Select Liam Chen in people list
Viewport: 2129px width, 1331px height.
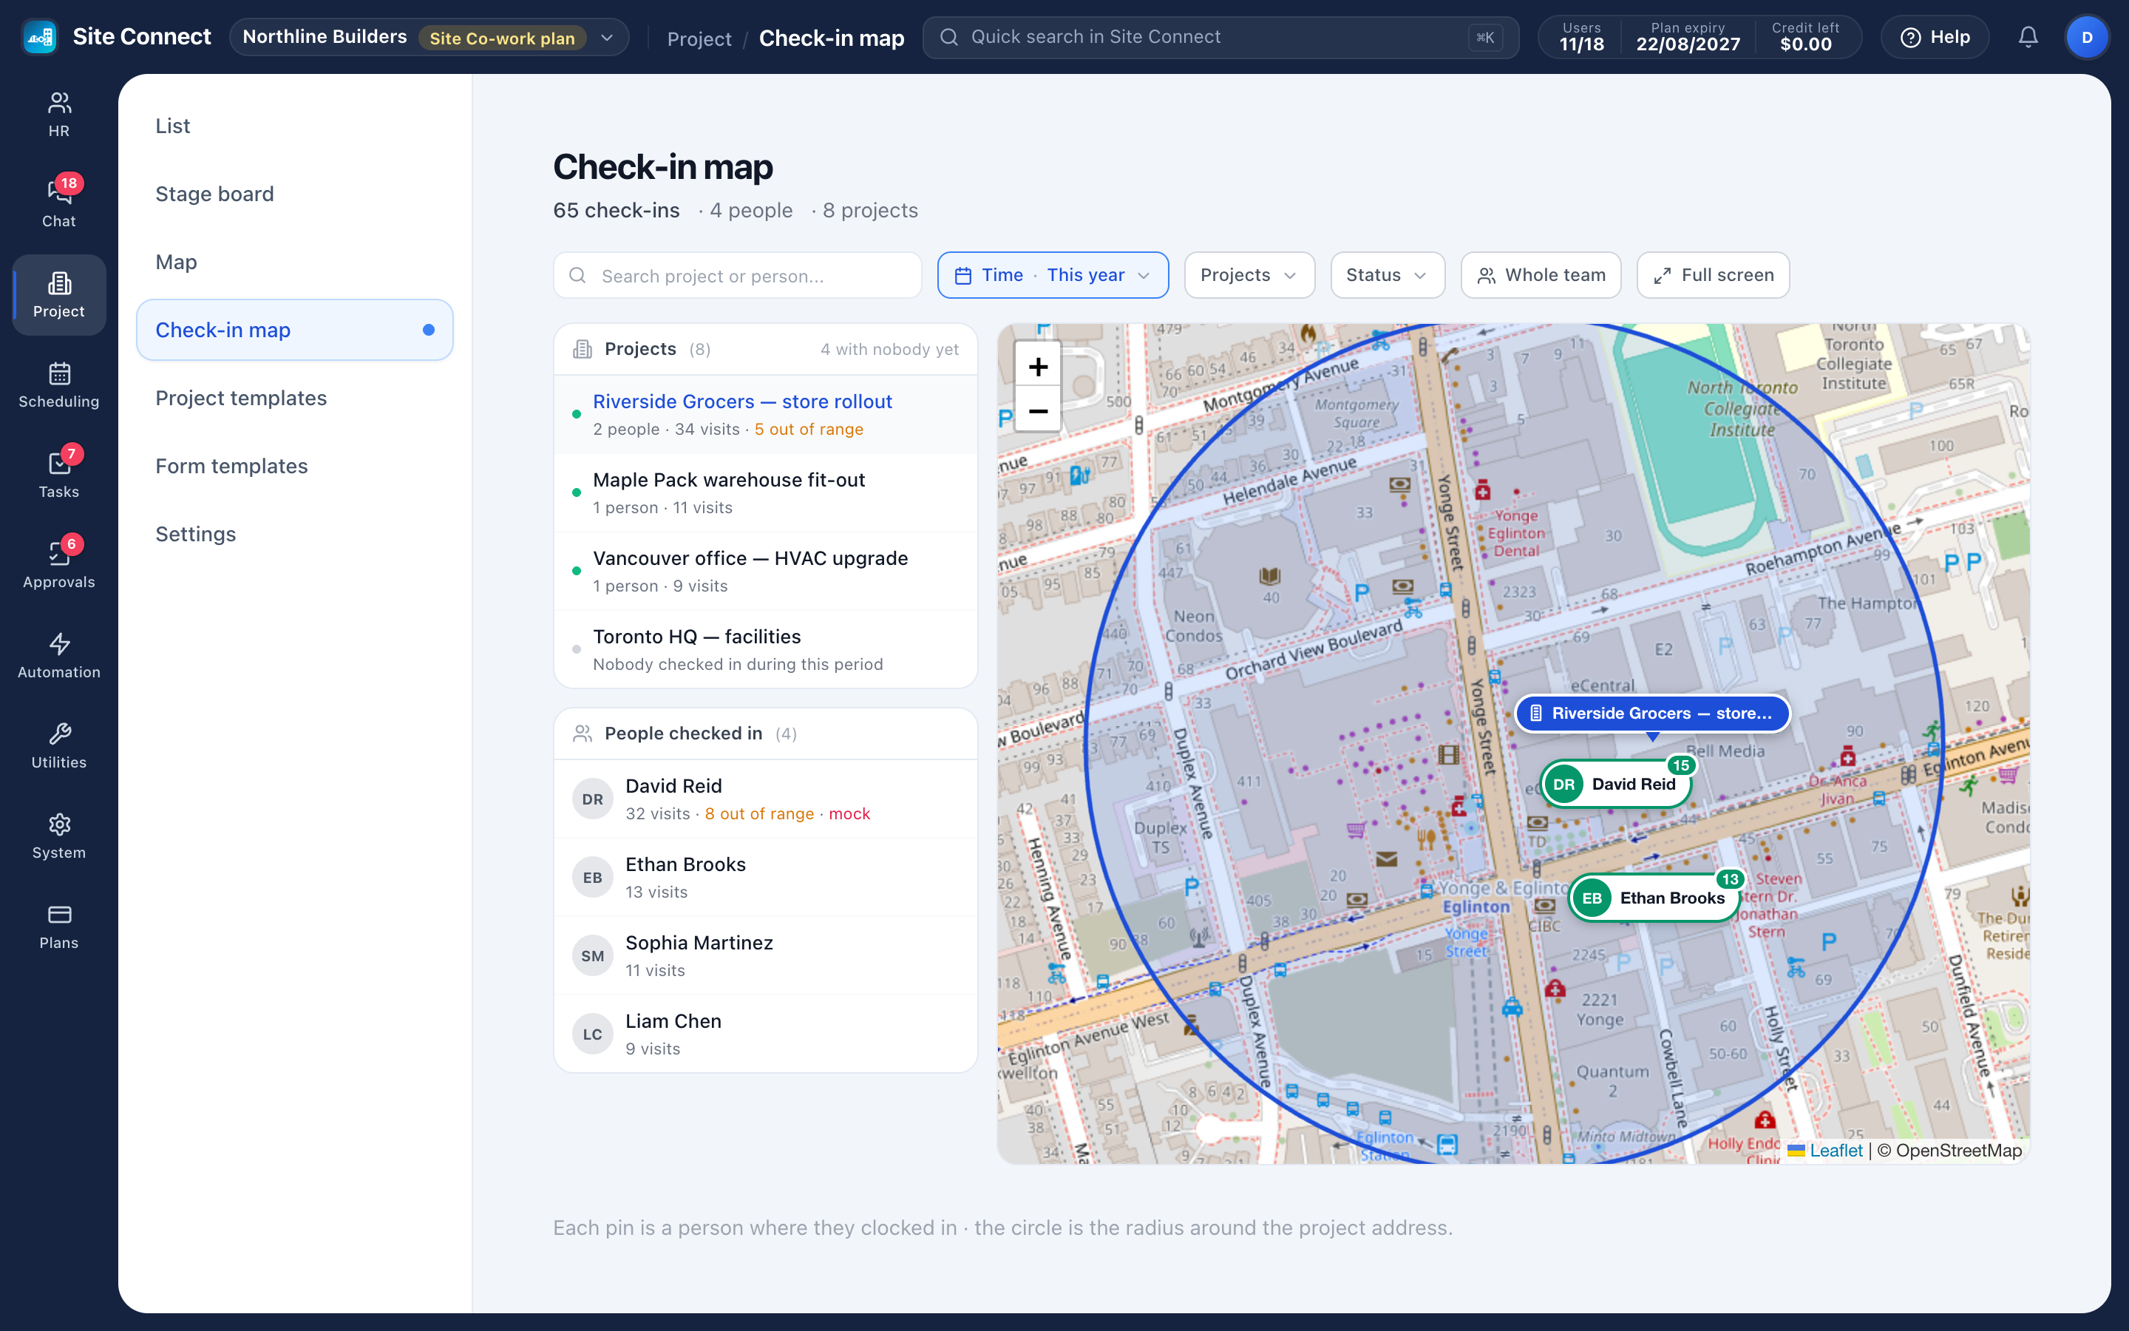coord(765,1034)
